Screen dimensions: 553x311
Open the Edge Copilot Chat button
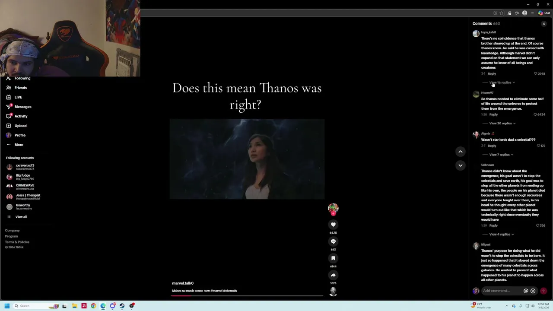click(x=544, y=13)
